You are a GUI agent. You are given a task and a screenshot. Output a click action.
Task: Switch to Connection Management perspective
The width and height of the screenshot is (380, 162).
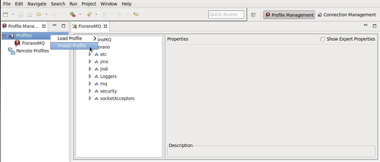coord(347,15)
